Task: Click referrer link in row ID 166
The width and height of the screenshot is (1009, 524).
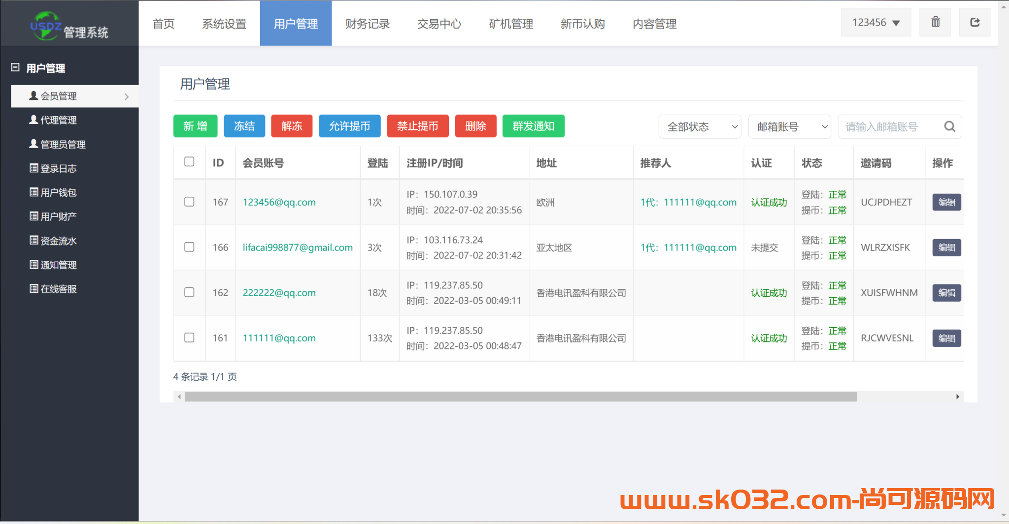Action: tap(688, 247)
